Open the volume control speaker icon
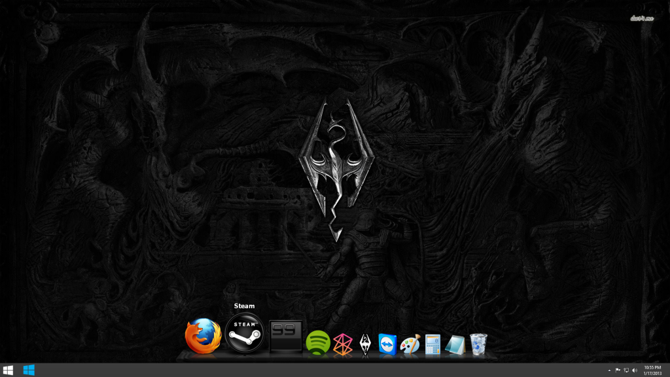This screenshot has width=670, height=377. coord(635,370)
